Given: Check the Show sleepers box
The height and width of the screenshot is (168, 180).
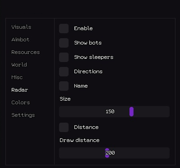Looking at the screenshot, I should pyautogui.click(x=64, y=57).
